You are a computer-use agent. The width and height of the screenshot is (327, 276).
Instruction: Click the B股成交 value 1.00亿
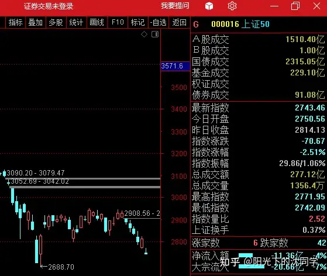click(x=312, y=50)
